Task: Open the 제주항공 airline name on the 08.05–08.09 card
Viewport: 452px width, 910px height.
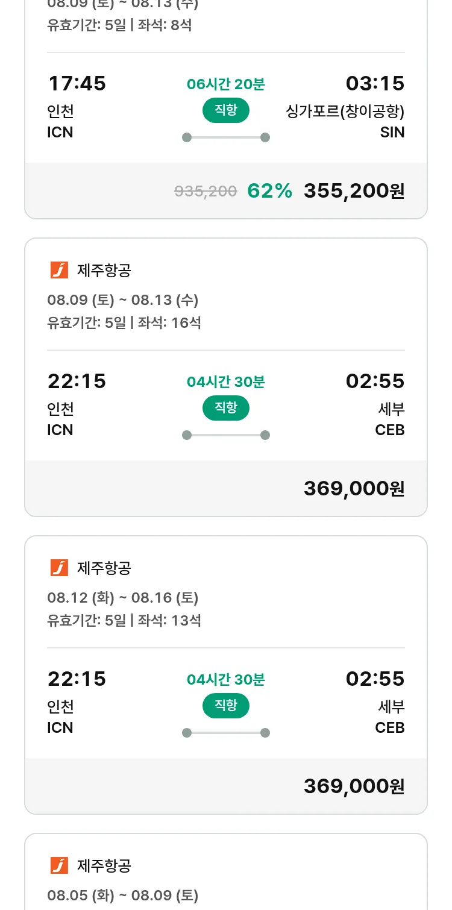Action: [104, 865]
